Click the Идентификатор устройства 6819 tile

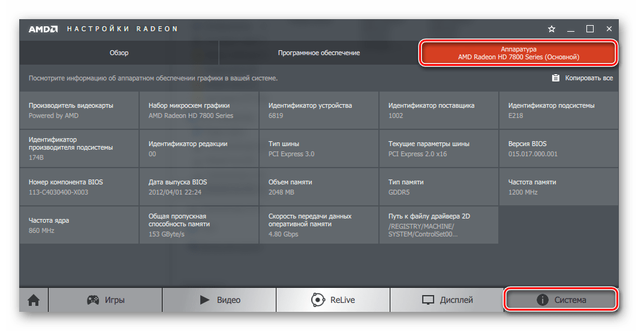click(x=319, y=110)
